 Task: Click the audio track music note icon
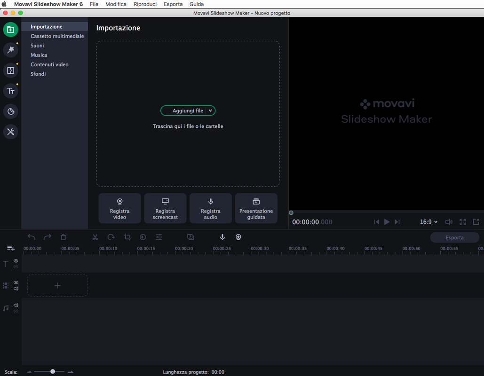coord(6,308)
